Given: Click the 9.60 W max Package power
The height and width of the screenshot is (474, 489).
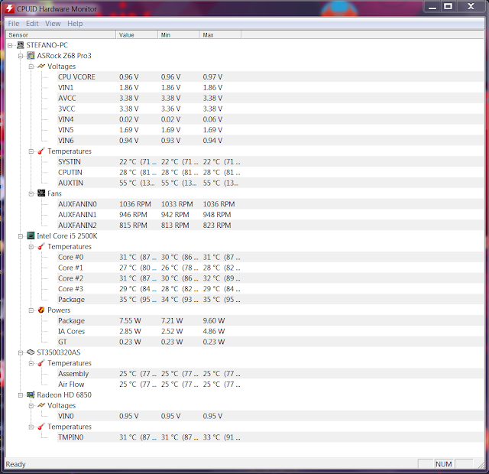Looking at the screenshot, I should coord(214,321).
